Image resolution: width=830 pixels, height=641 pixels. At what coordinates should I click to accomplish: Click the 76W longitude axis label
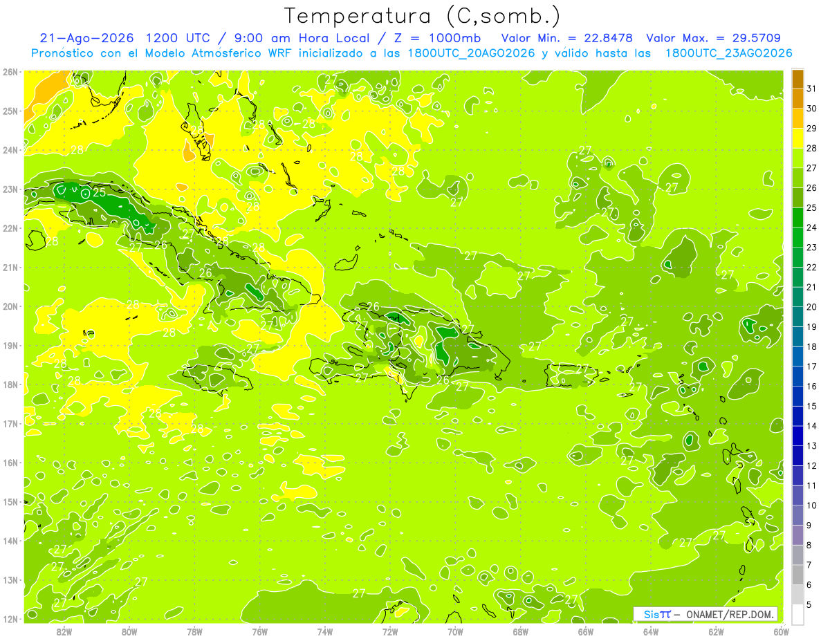[x=260, y=631]
